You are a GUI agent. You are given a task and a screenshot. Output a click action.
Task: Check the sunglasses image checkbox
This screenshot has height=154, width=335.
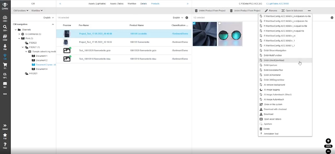tap(220, 24)
